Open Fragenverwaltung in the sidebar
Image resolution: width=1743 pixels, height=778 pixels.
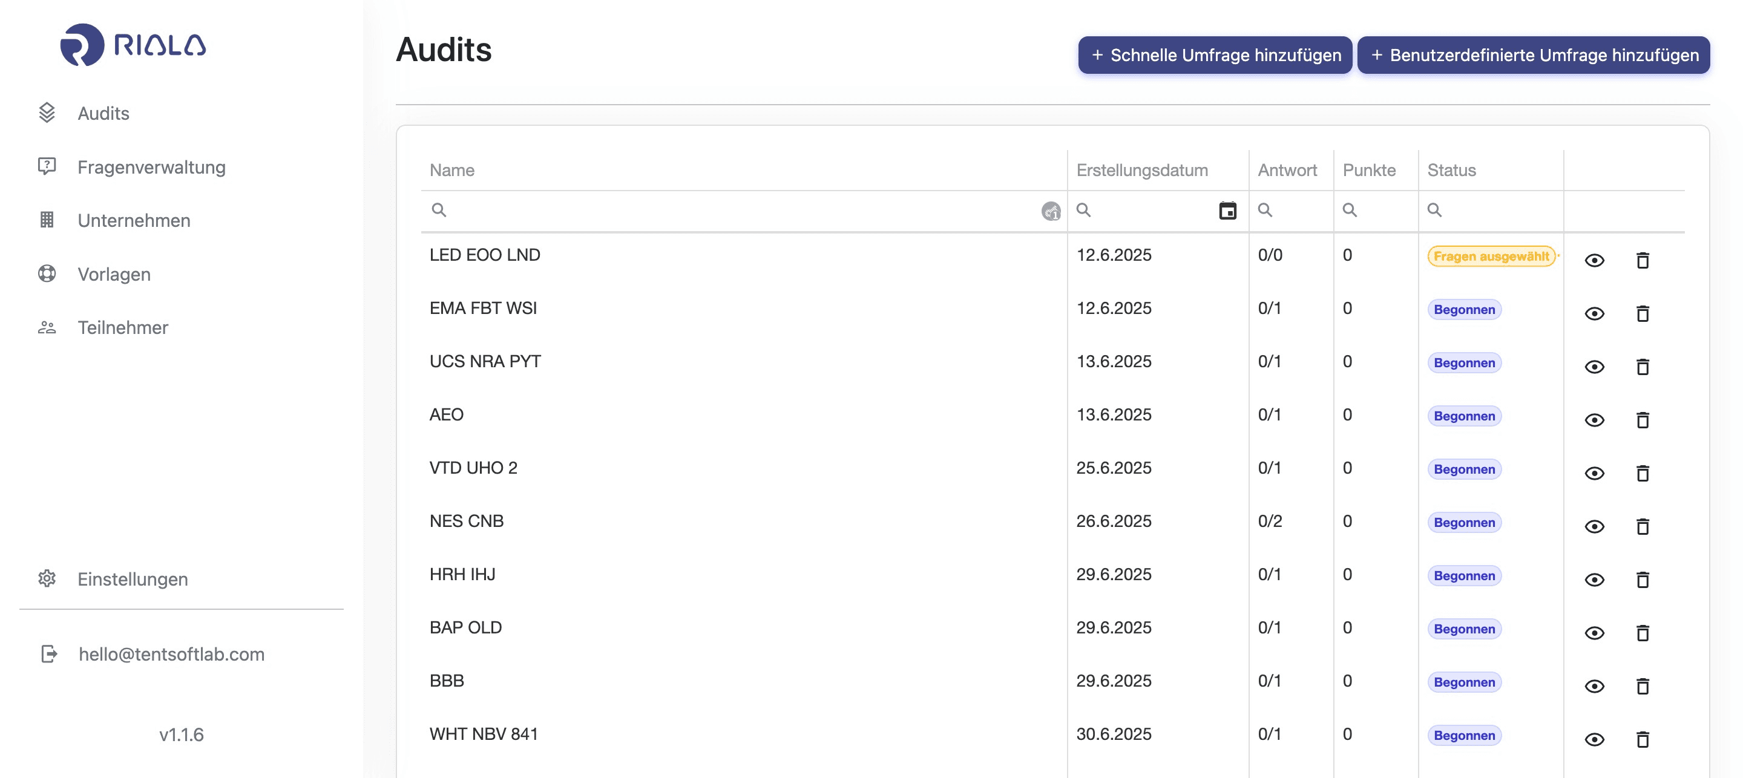tap(151, 167)
